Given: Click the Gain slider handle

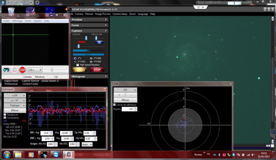Looking at the screenshot, I should pos(86,38).
